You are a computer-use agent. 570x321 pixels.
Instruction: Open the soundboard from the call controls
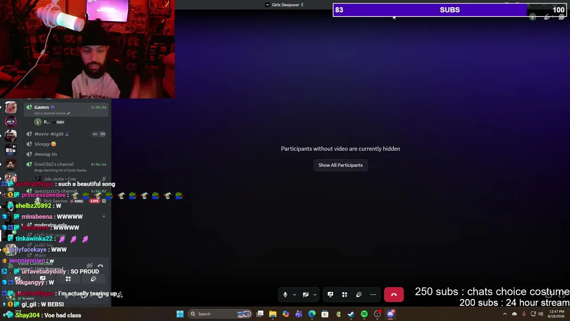[x=359, y=295]
